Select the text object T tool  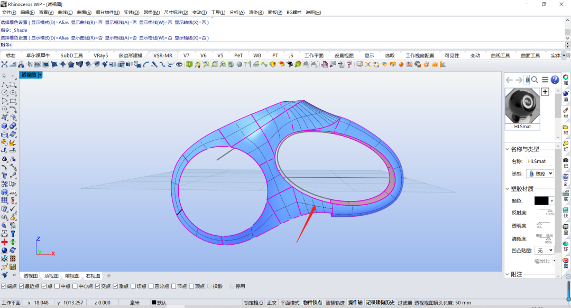click(4, 175)
